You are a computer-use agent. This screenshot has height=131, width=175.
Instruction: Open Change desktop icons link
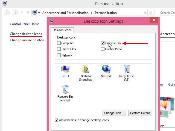click(x=26, y=34)
